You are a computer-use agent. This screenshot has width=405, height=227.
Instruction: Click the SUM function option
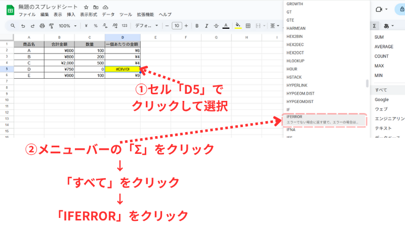point(379,37)
